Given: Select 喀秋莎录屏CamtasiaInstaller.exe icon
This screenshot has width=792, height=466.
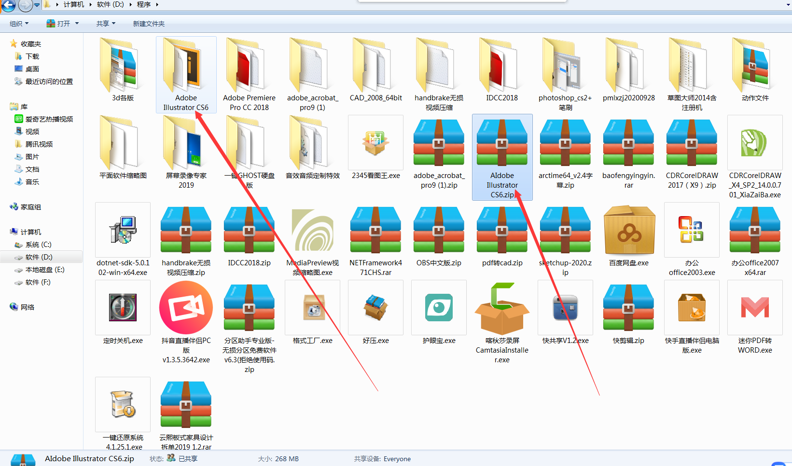Looking at the screenshot, I should tap(502, 308).
